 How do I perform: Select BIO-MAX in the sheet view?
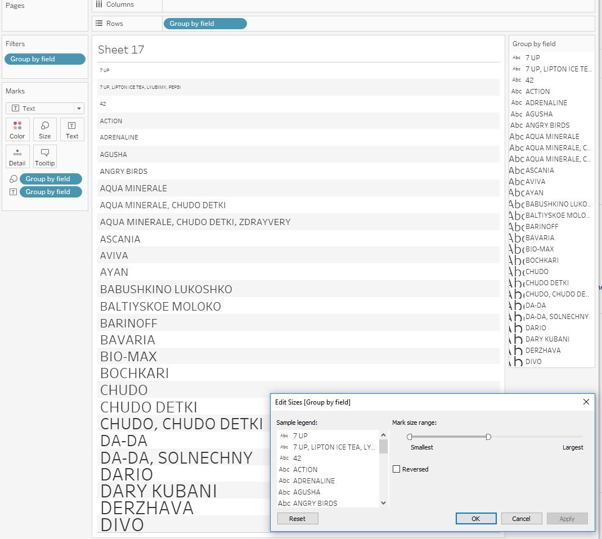pyautogui.click(x=128, y=357)
